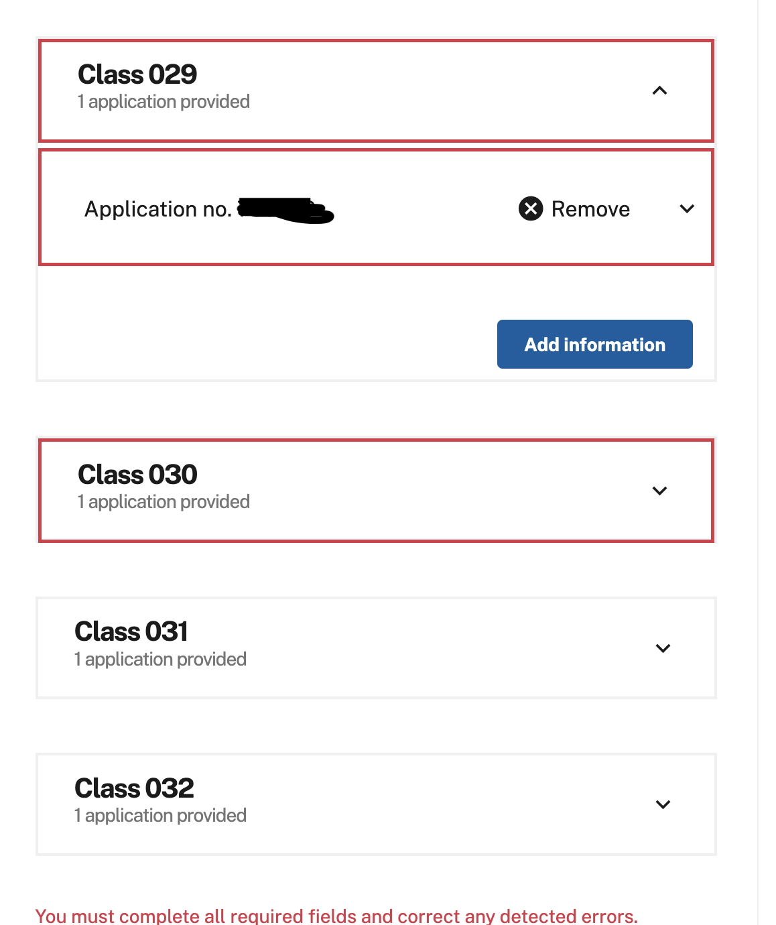The width and height of the screenshot is (776, 925).
Task: Expand the Application no. row chevron
Action: click(686, 208)
